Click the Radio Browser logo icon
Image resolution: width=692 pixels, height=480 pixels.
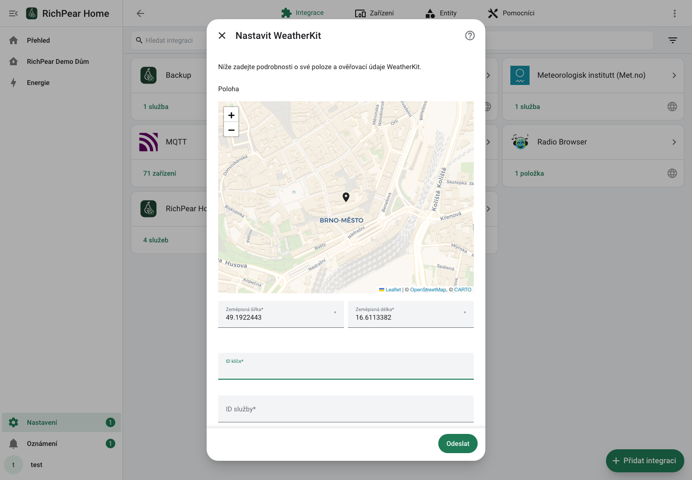(x=520, y=142)
